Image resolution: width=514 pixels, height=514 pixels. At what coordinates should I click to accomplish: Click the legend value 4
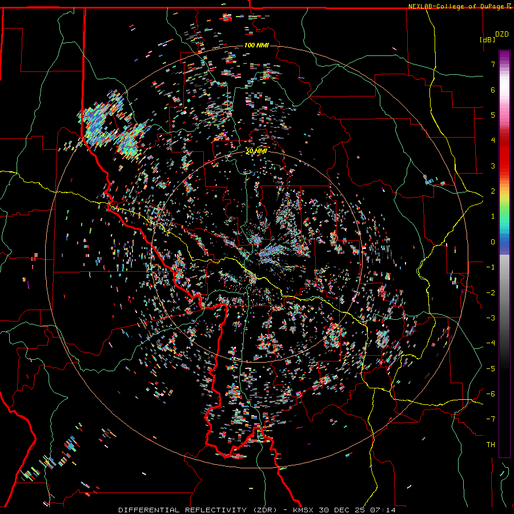pyautogui.click(x=493, y=140)
